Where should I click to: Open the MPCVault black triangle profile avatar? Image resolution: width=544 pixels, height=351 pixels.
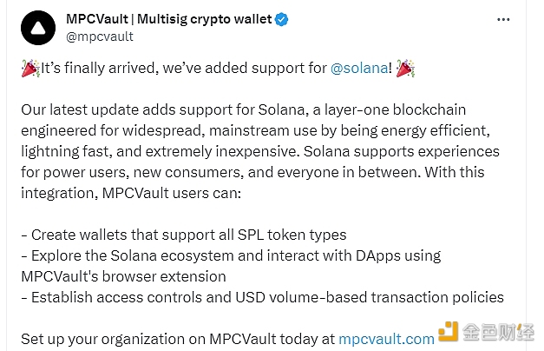tap(38, 28)
